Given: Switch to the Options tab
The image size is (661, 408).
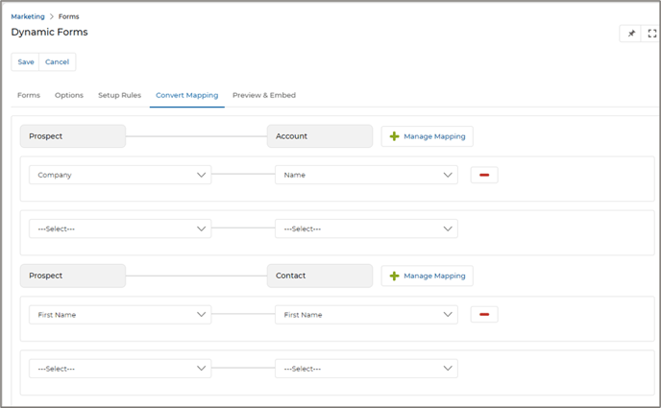Looking at the screenshot, I should click(x=69, y=95).
